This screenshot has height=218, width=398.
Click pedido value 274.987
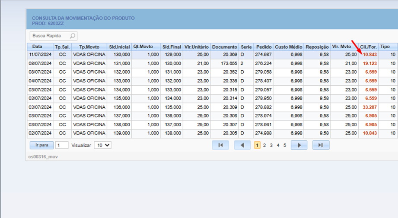point(263,54)
